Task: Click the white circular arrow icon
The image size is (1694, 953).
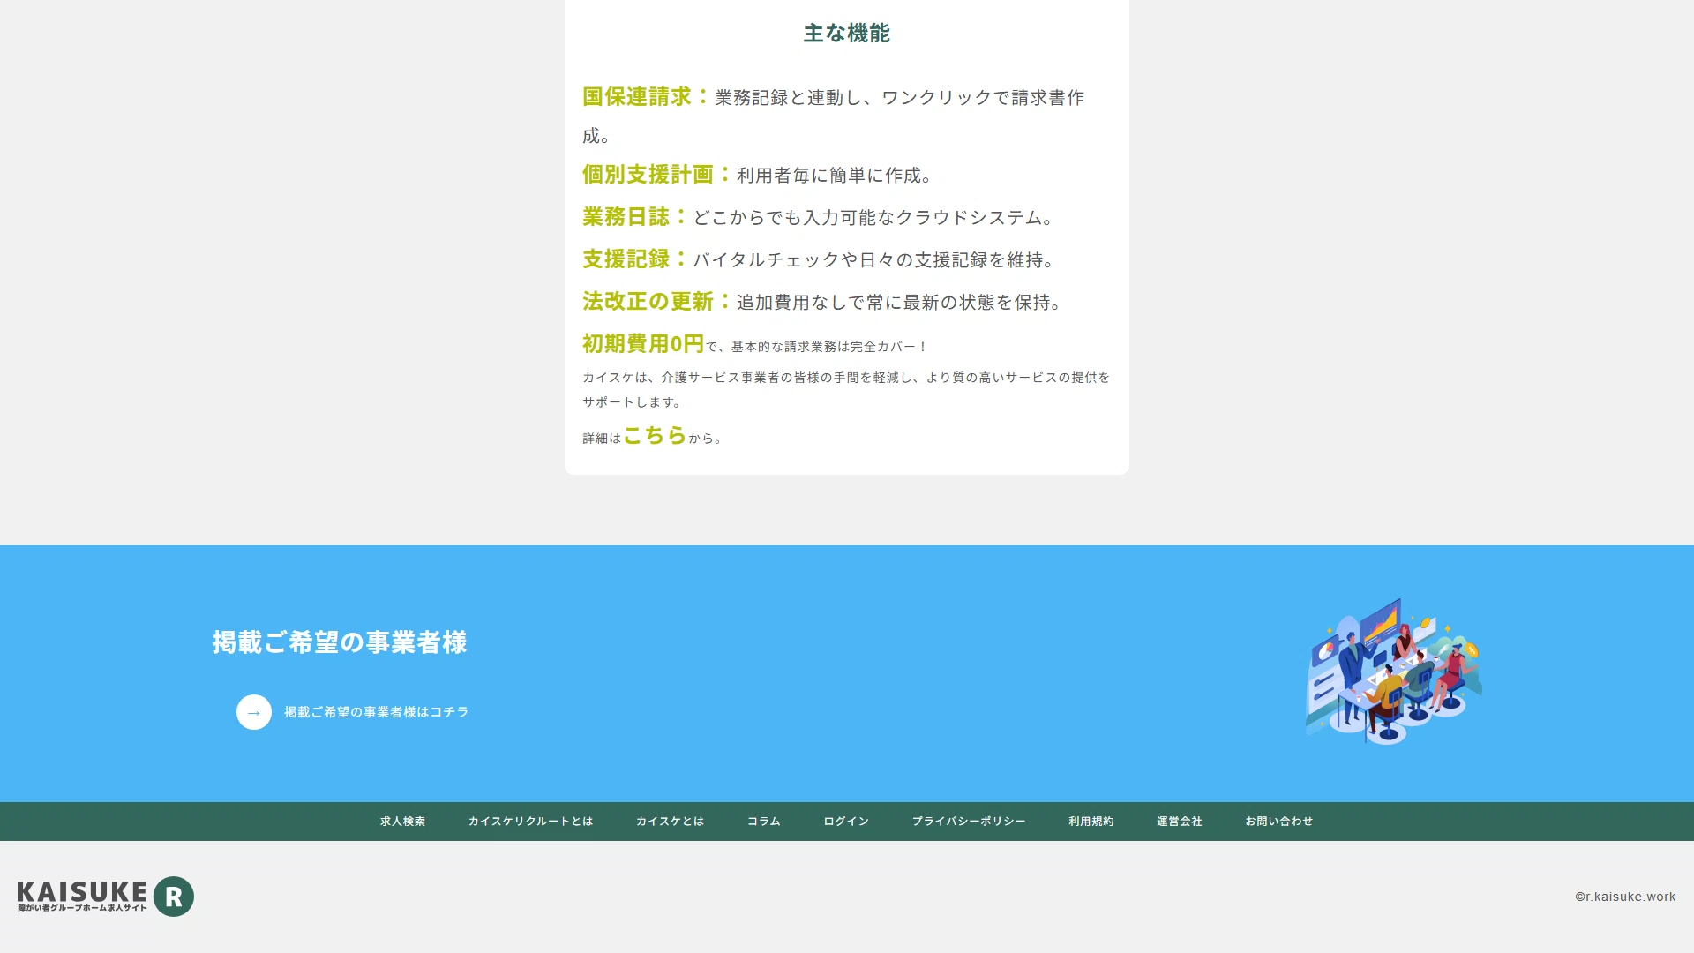Action: pos(254,712)
